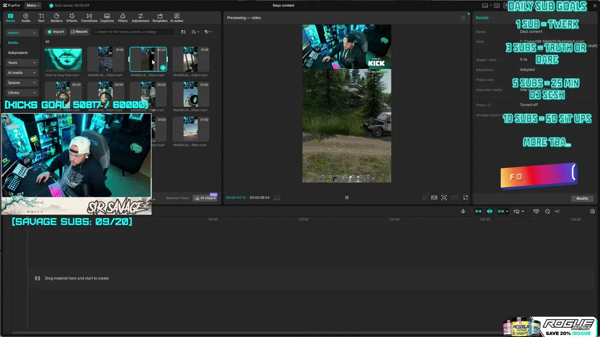600x337 pixels.
Task: Click the 01:00 mark on the timeline ruler
Action: 213,219
